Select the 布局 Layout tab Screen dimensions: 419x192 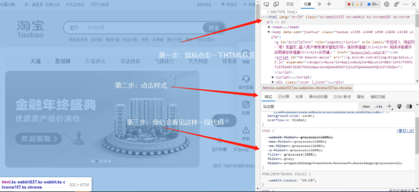coord(299,97)
